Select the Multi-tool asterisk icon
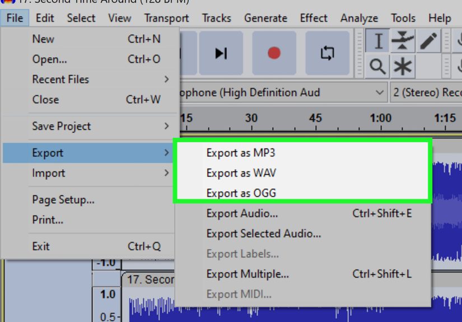This screenshot has height=322, width=462. pyautogui.click(x=403, y=66)
